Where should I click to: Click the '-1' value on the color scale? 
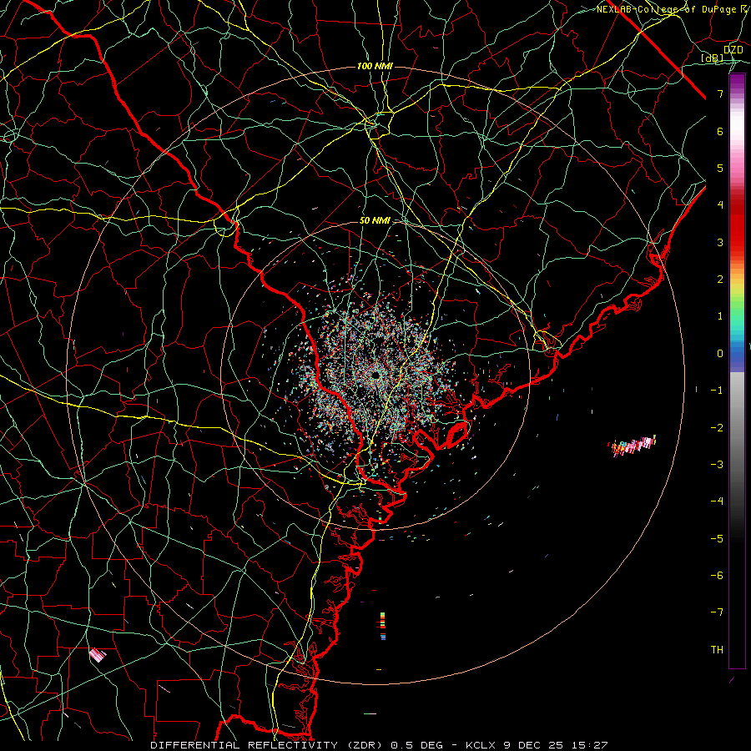717,391
